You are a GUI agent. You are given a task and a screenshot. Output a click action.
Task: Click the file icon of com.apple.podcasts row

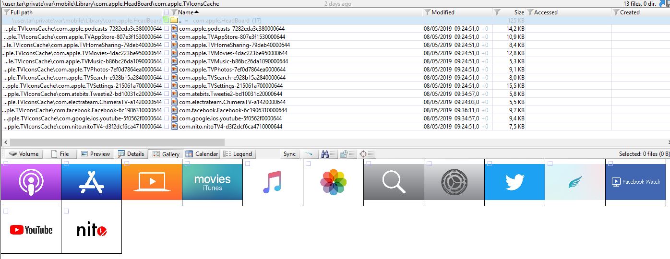click(175, 29)
